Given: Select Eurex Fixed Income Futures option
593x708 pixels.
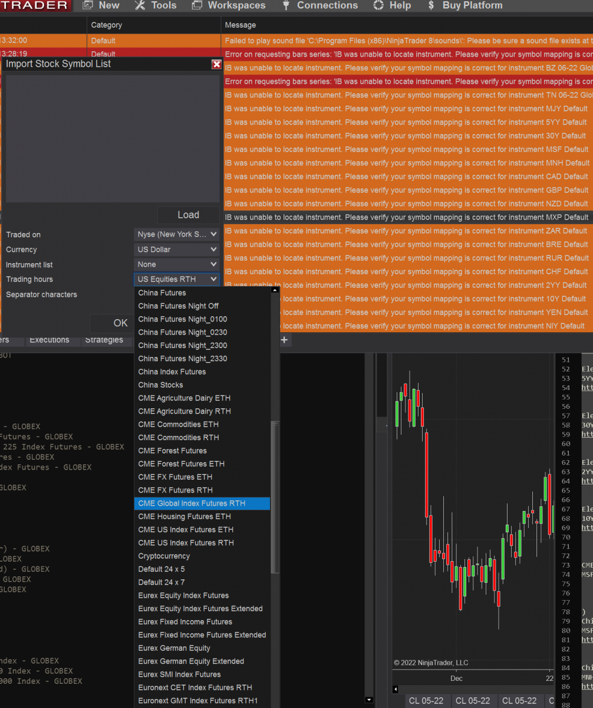Looking at the screenshot, I should [x=202, y=622].
